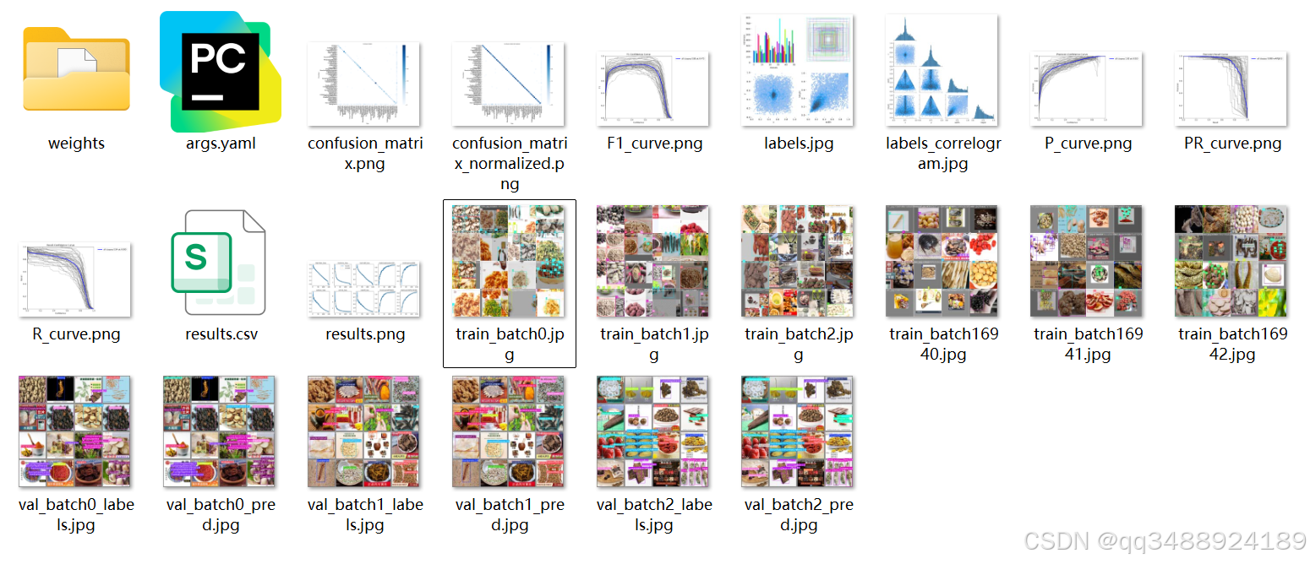This screenshot has width=1310, height=564.
Task: Select the train_batch16942.jpg image
Action: click(1232, 261)
